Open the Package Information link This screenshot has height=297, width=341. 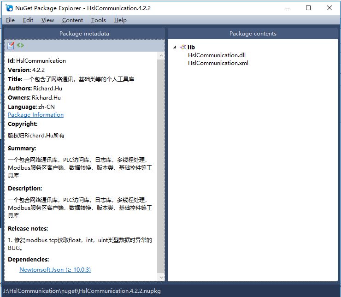pos(35,115)
